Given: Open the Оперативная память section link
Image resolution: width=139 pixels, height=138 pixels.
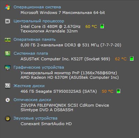Looking at the screenshot, I should pos(34,39).
